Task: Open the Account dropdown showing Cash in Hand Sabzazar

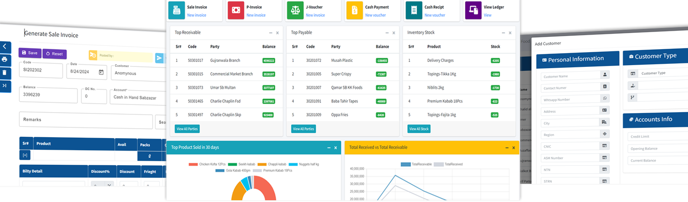Action: (x=139, y=97)
